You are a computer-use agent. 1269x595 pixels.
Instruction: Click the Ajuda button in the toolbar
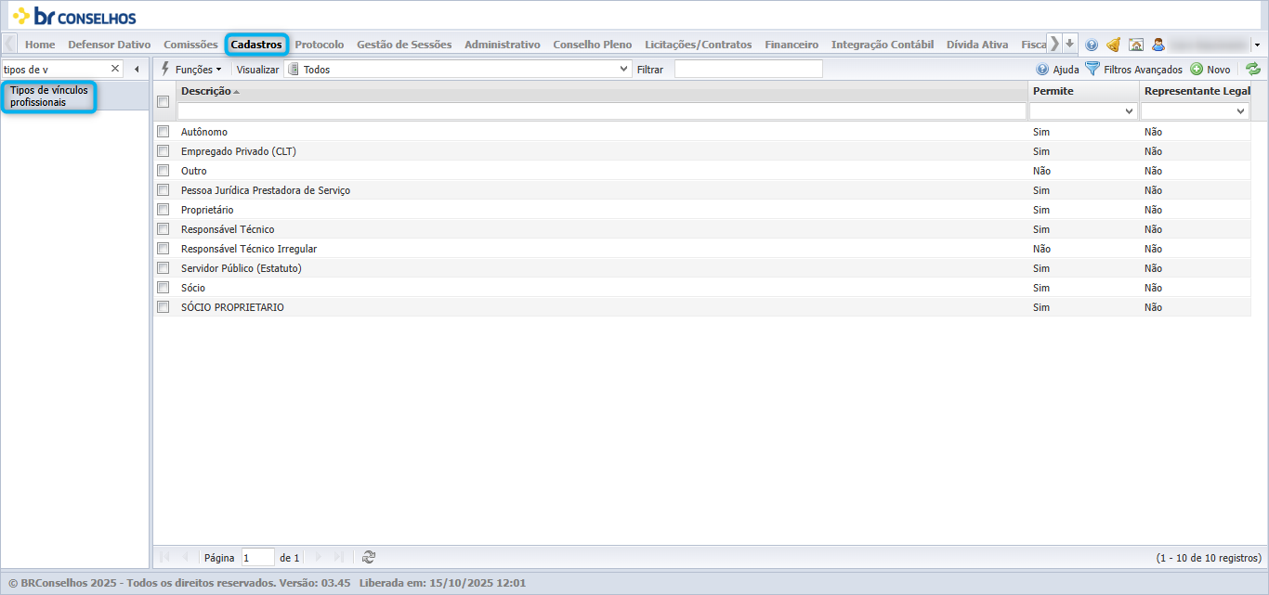[x=1058, y=69]
